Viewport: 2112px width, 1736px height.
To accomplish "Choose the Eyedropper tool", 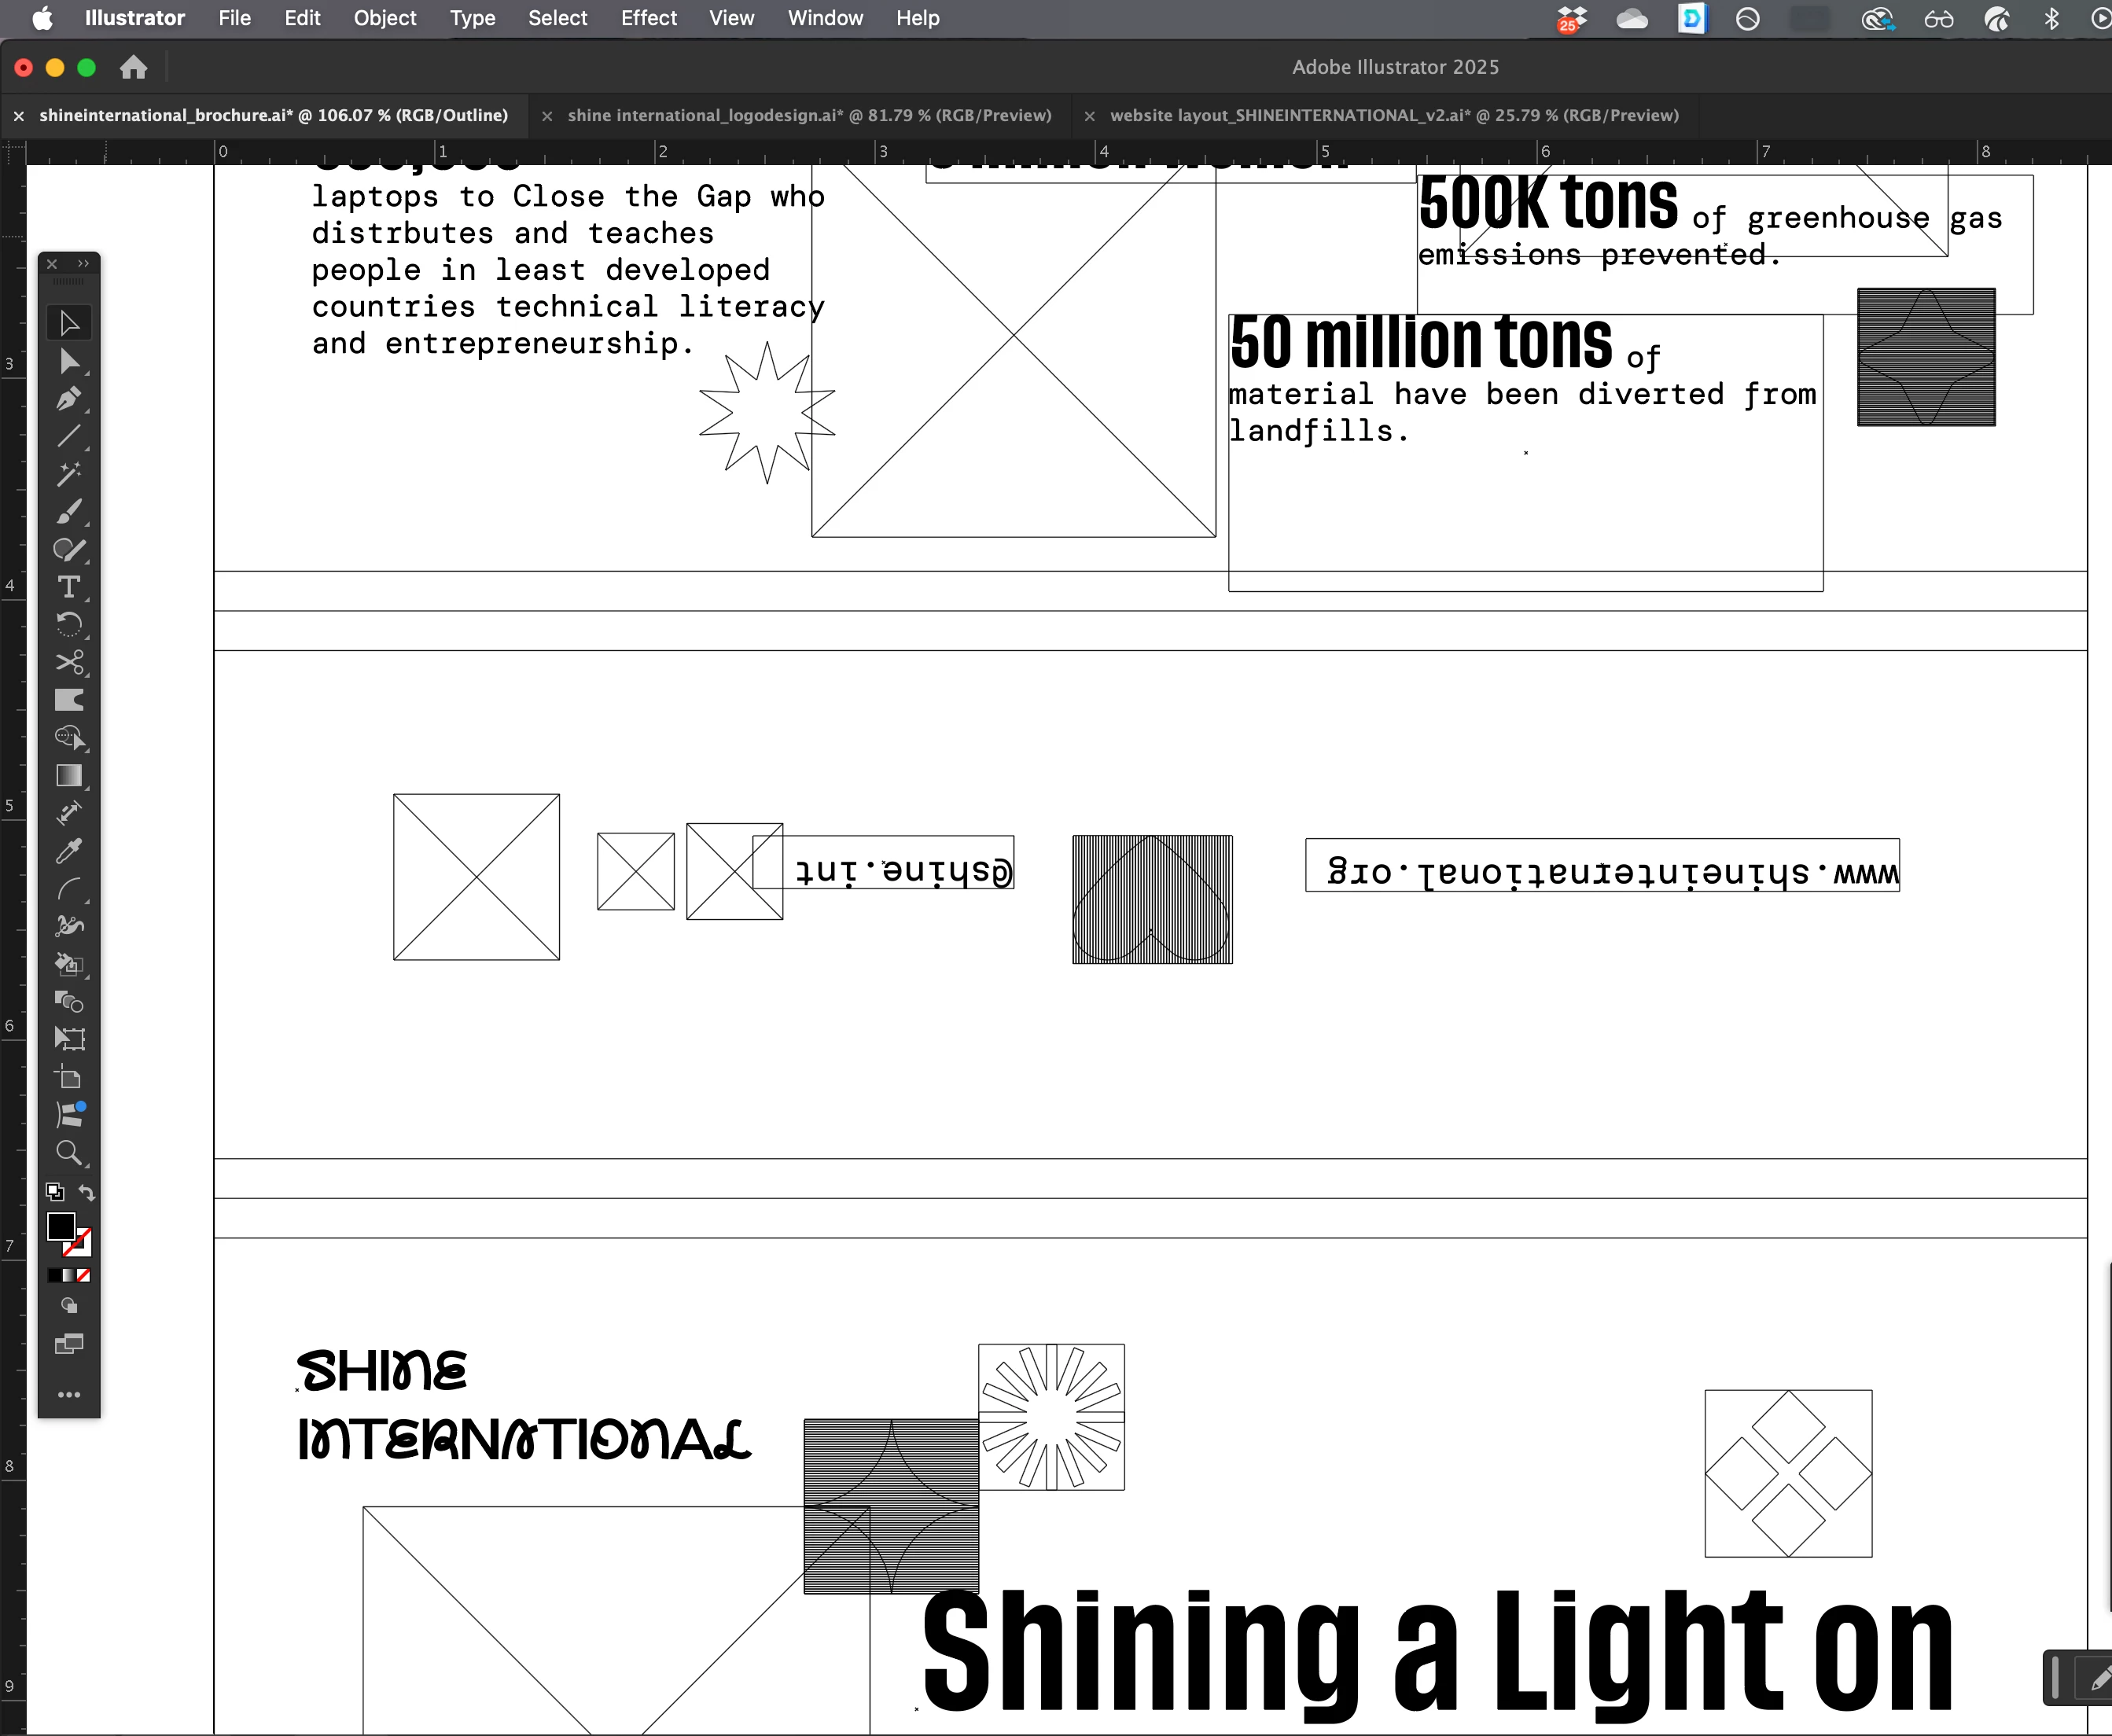I will (x=68, y=851).
